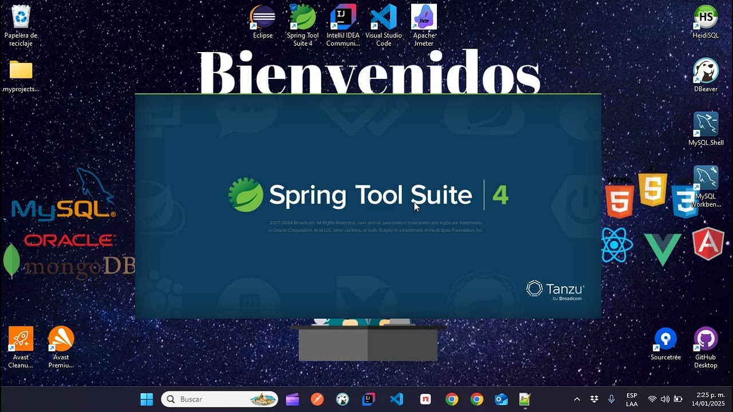
Task: Show hidden system tray icons
Action: pos(577,399)
